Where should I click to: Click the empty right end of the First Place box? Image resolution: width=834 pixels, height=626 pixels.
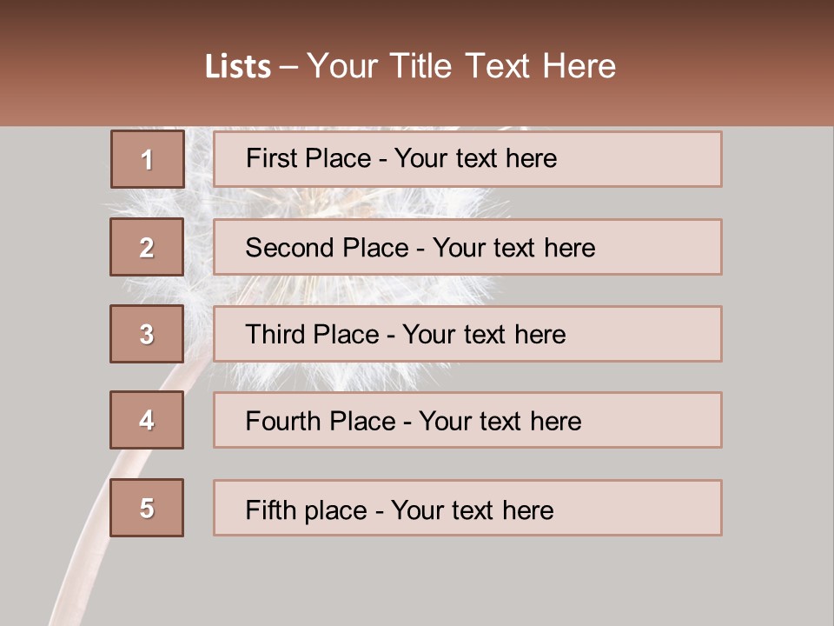click(x=652, y=159)
